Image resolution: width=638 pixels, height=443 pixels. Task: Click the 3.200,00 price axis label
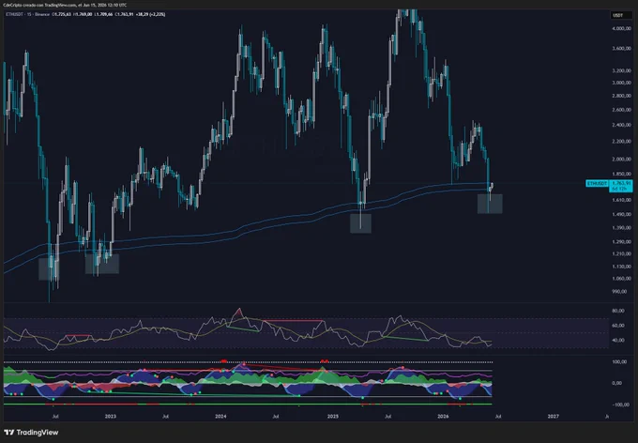[x=621, y=70]
